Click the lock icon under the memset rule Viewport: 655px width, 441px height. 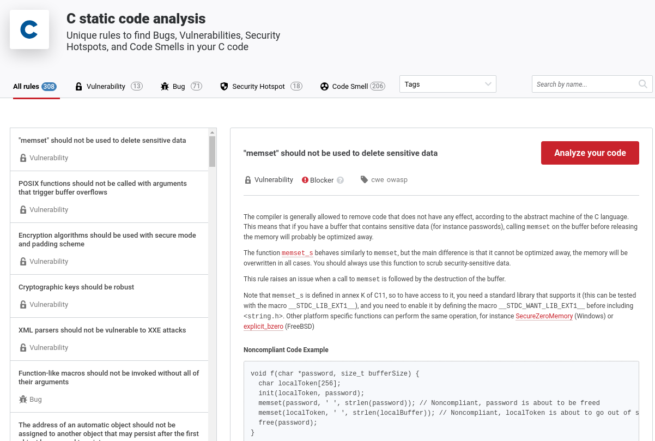click(x=22, y=158)
